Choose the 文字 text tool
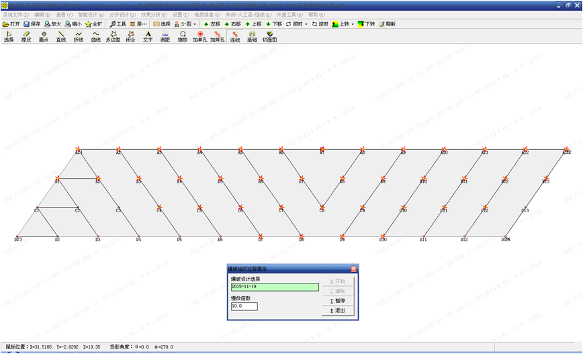The height and width of the screenshot is (354, 583). (x=148, y=36)
